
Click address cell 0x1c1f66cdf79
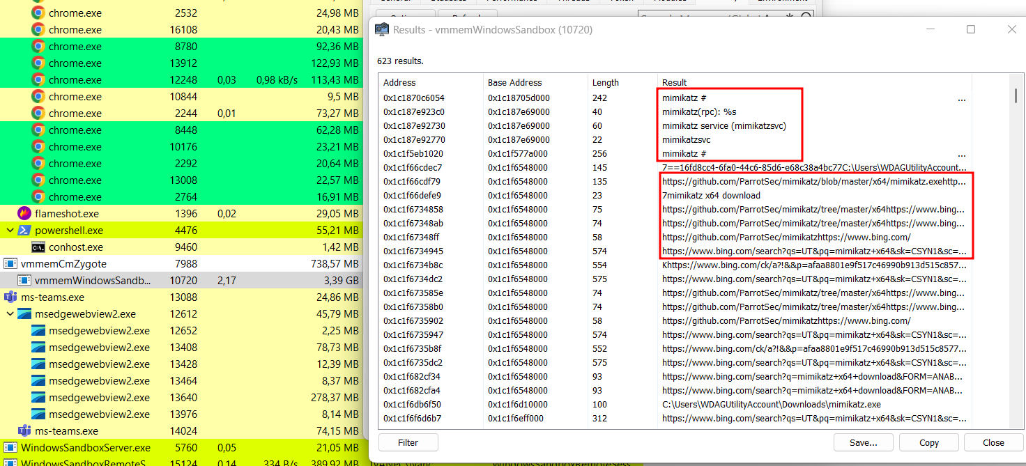[x=412, y=181]
